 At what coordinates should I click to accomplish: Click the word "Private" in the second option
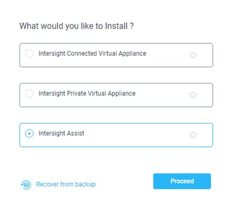click(76, 94)
